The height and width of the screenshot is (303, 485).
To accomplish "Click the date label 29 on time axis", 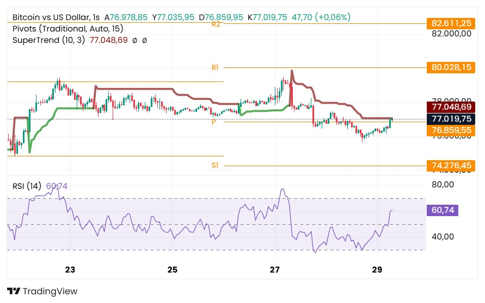I will click(x=377, y=270).
